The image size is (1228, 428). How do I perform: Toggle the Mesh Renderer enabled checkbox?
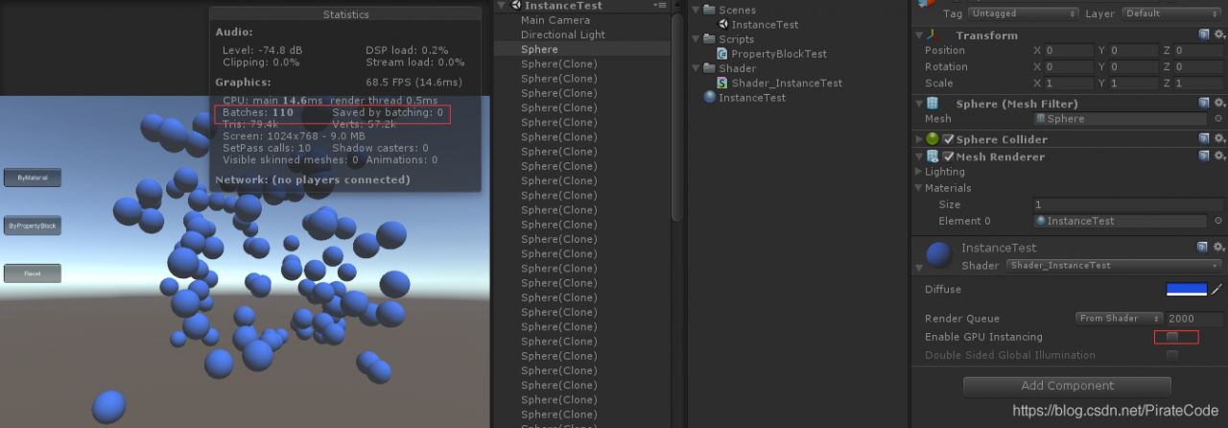[948, 155]
